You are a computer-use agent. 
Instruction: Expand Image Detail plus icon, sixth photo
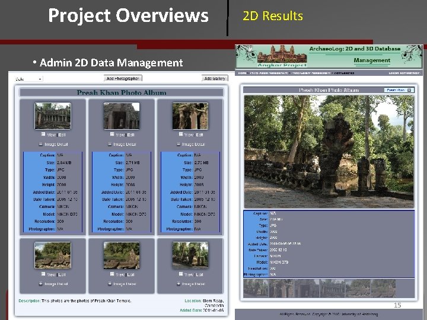(x=179, y=284)
